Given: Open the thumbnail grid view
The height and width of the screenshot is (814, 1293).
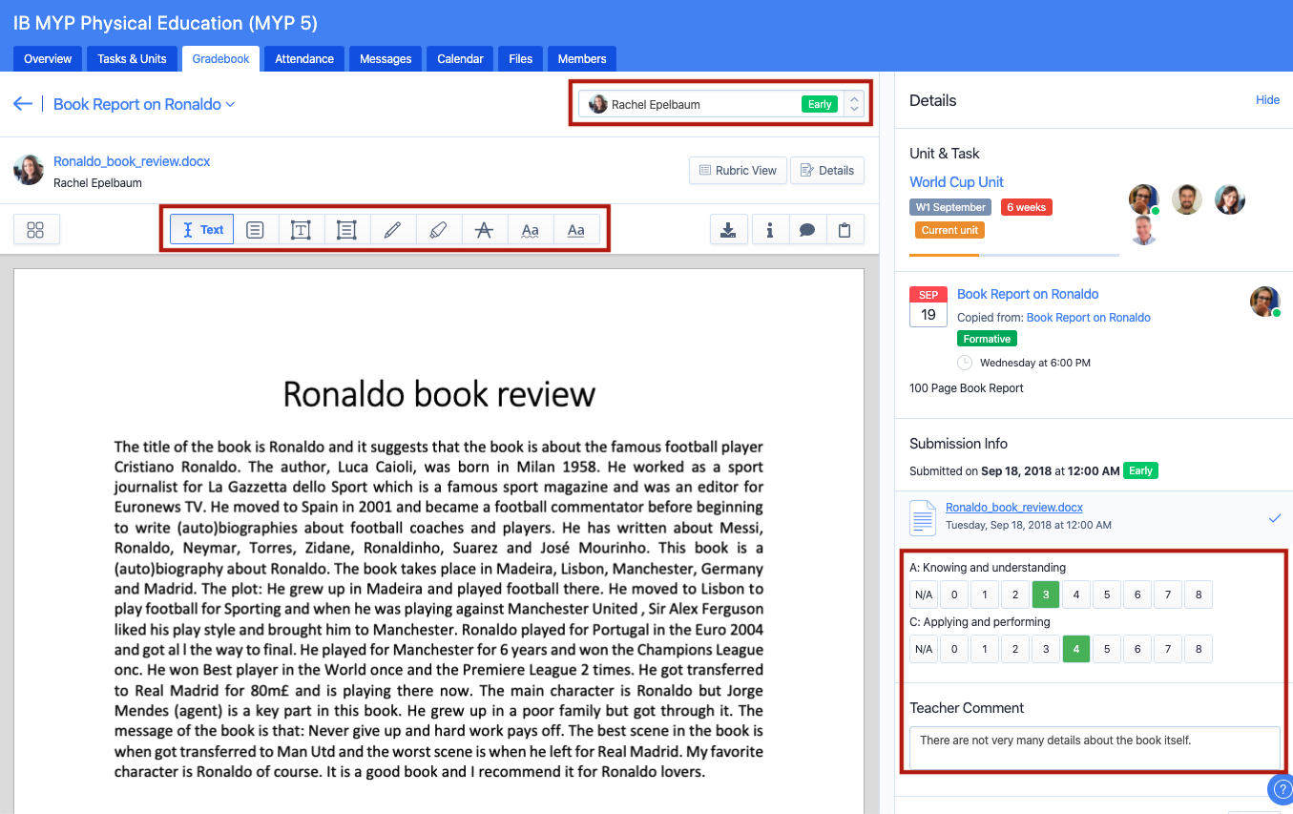Looking at the screenshot, I should pos(36,230).
